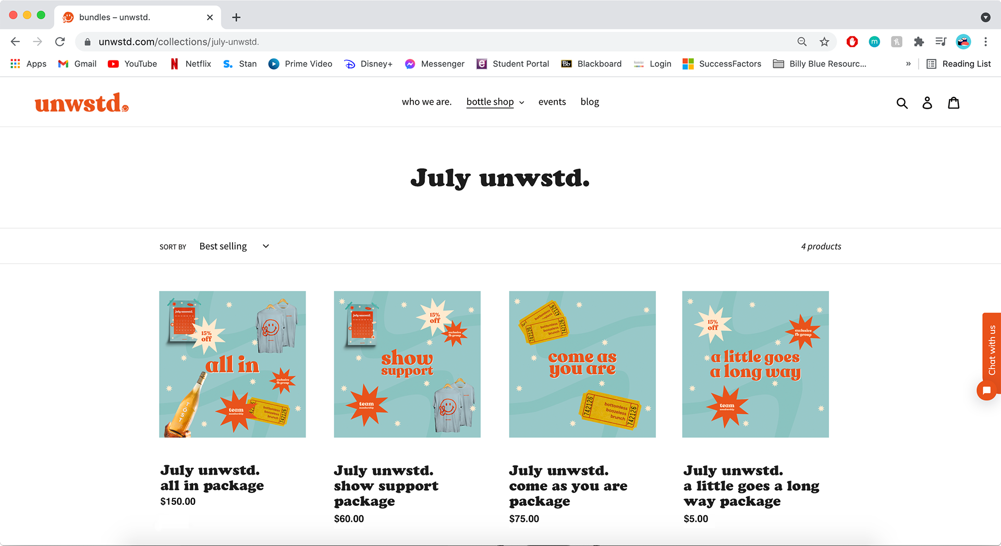The height and width of the screenshot is (546, 1001).
Task: Click the zoom magnifier in address bar
Action: click(802, 42)
